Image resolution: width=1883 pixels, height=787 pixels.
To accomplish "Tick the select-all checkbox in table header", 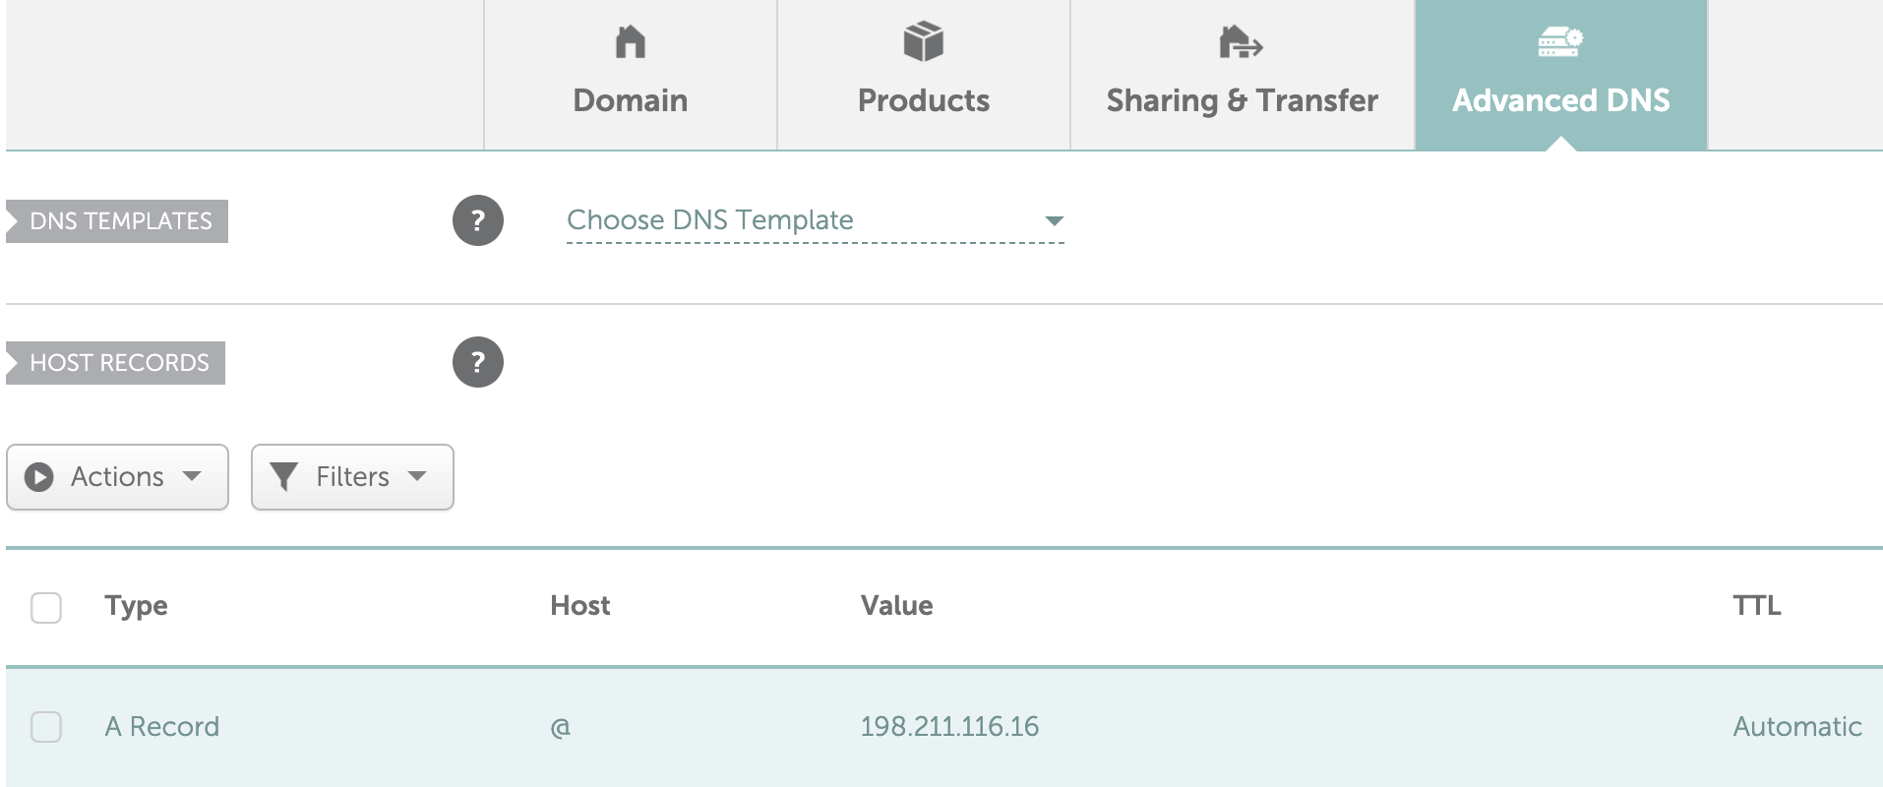I will [46, 607].
